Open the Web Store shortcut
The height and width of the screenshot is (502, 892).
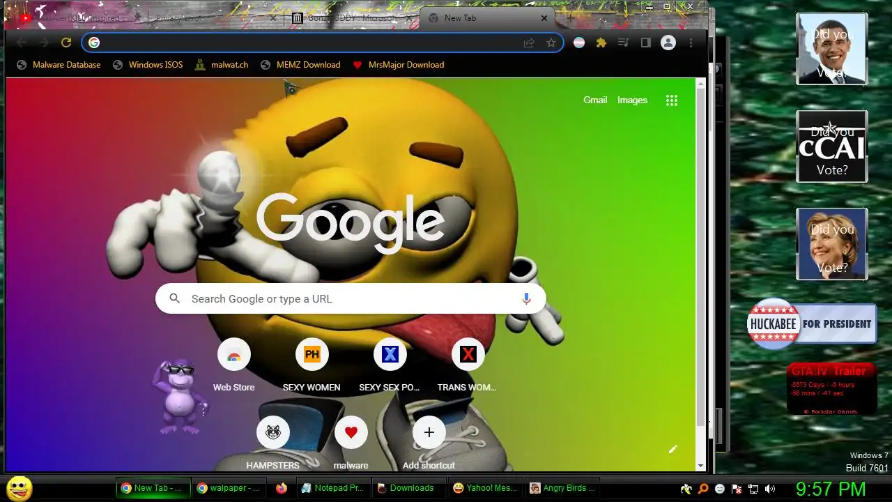[233, 364]
